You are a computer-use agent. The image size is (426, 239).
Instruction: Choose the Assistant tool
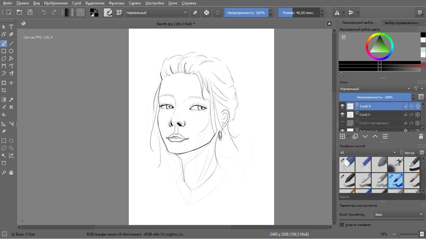point(4,124)
